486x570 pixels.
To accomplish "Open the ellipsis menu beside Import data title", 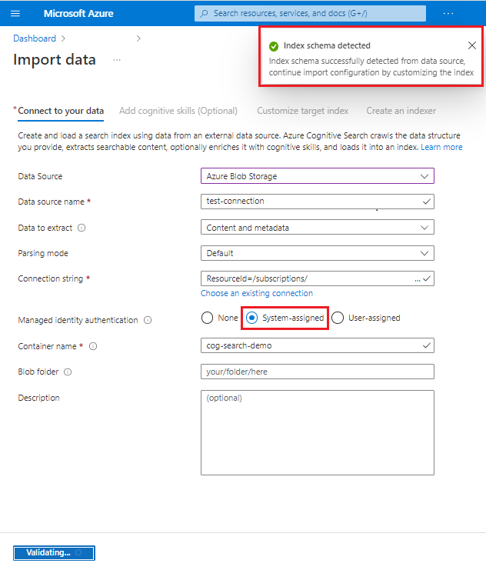I will pyautogui.click(x=117, y=60).
